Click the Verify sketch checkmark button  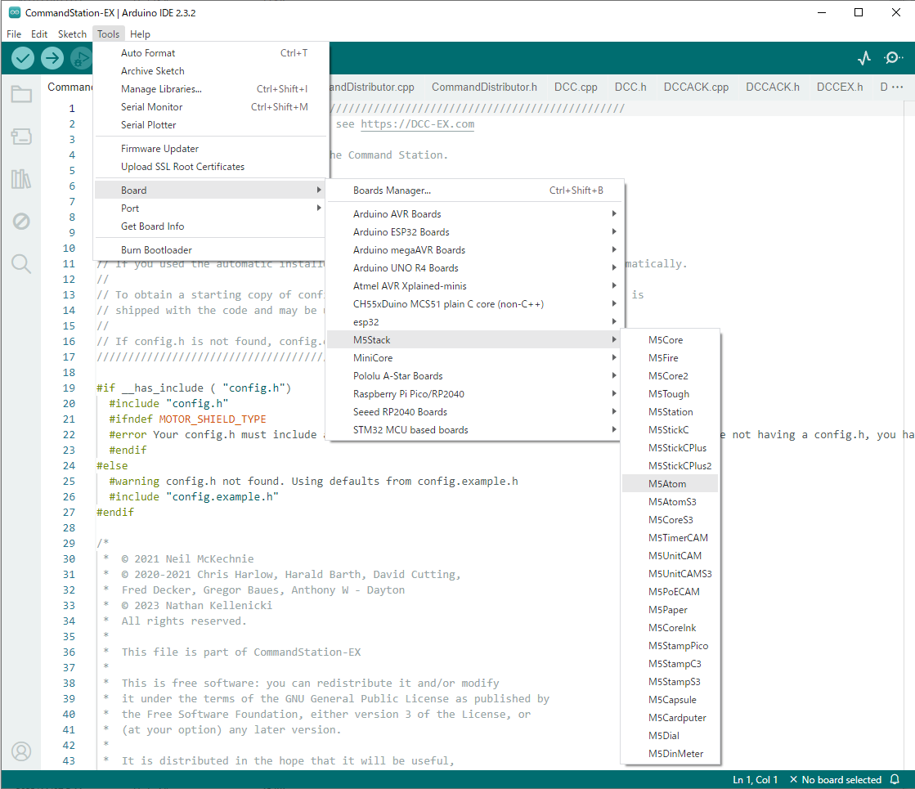[23, 58]
